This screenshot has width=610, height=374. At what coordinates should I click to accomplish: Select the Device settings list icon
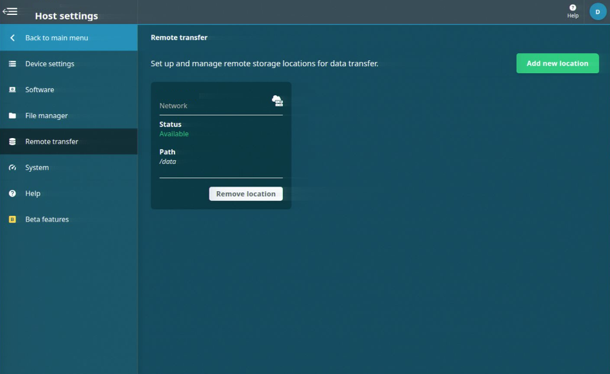point(12,64)
